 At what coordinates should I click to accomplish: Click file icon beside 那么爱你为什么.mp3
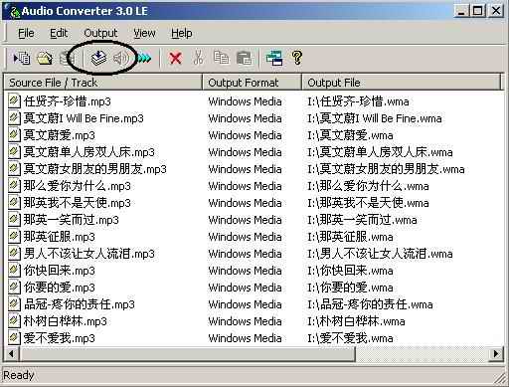coord(14,186)
